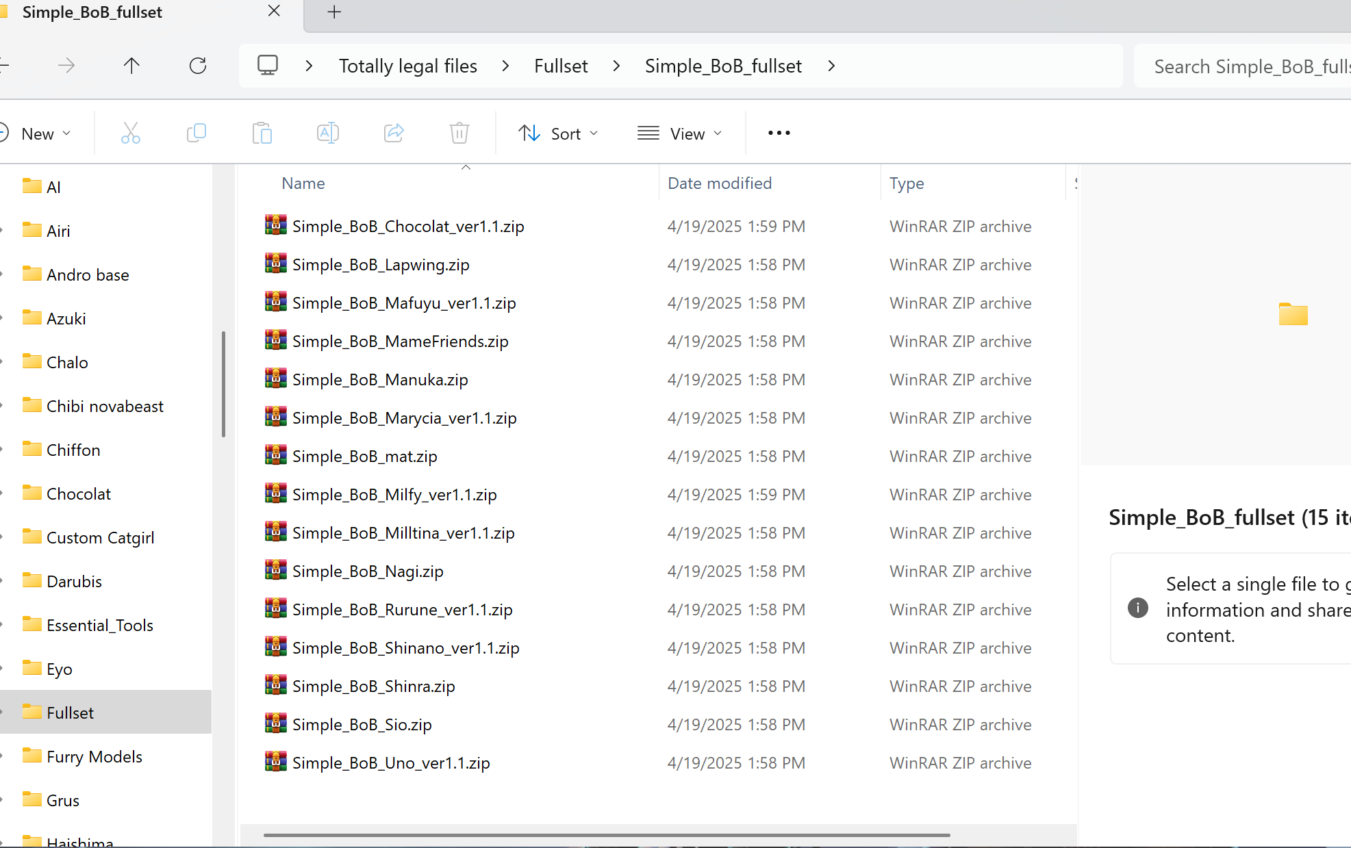Click the Paste clipboard icon
Screen dimensions: 1351x848
pyautogui.click(x=262, y=133)
